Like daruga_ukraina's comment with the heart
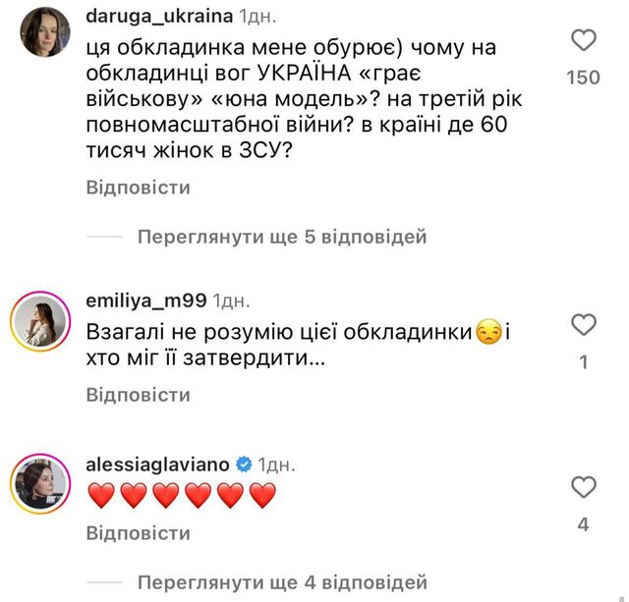The height and width of the screenshot is (602, 629). 584,41
